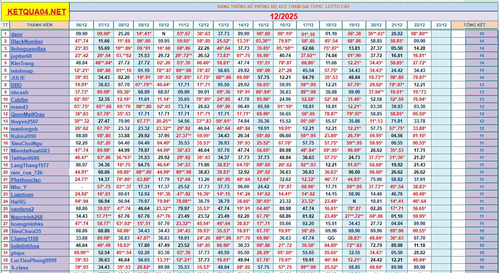Click the TT index column header
The width and height of the screenshot is (499, 273).
pyautogui.click(x=5, y=25)
